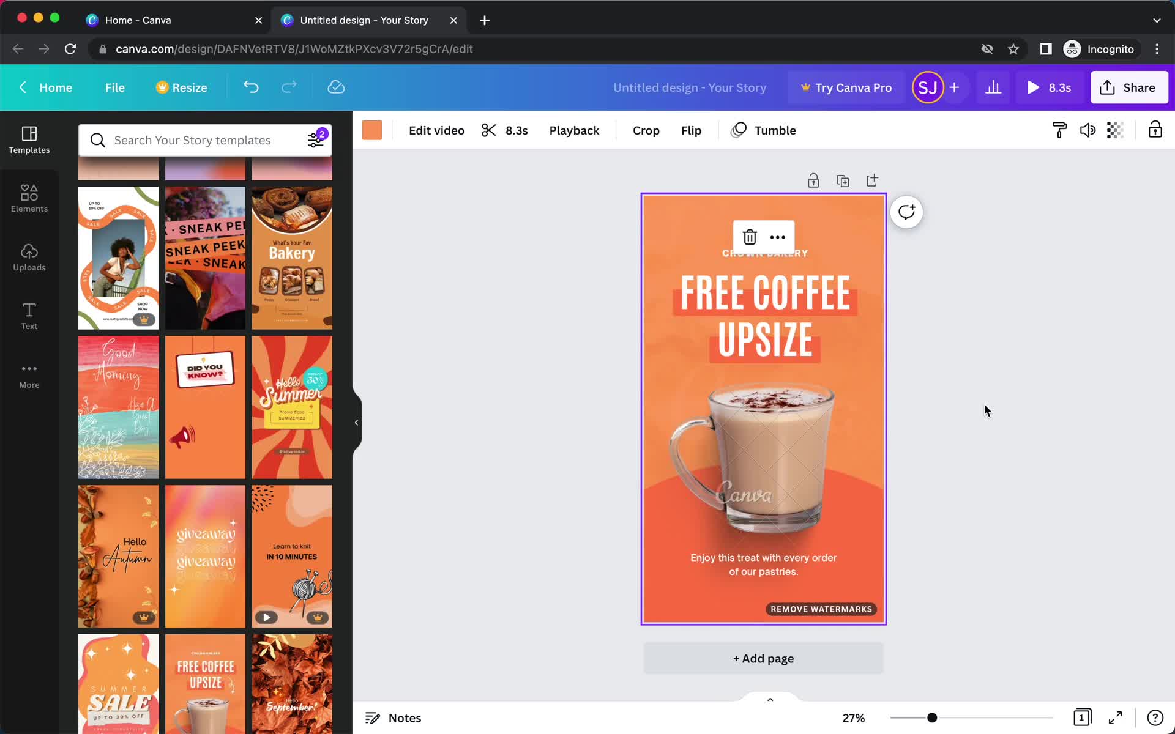Open the Playback settings

[574, 130]
